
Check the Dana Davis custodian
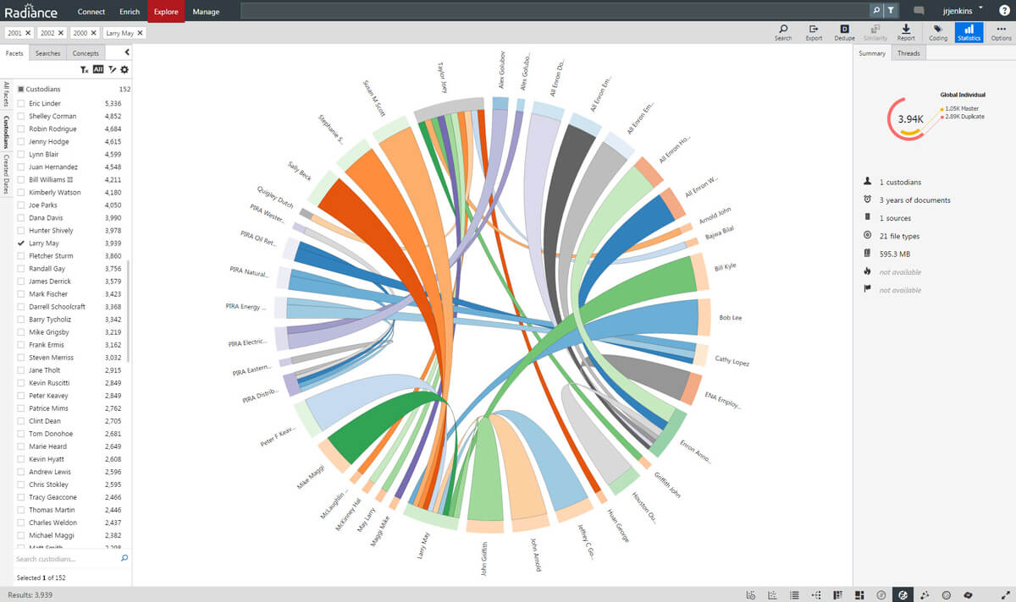(21, 217)
